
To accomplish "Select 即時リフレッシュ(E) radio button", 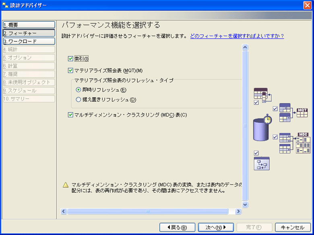I will pos(78,90).
